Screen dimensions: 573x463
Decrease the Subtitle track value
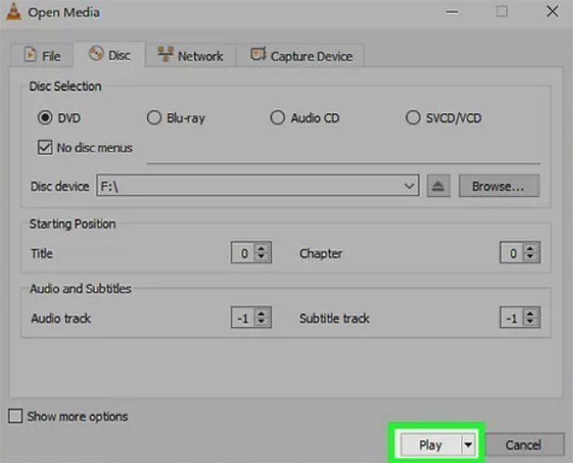point(530,322)
